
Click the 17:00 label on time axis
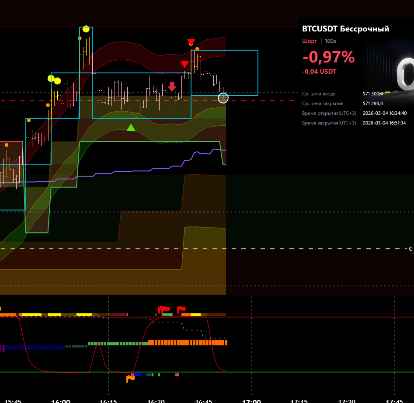click(251, 400)
